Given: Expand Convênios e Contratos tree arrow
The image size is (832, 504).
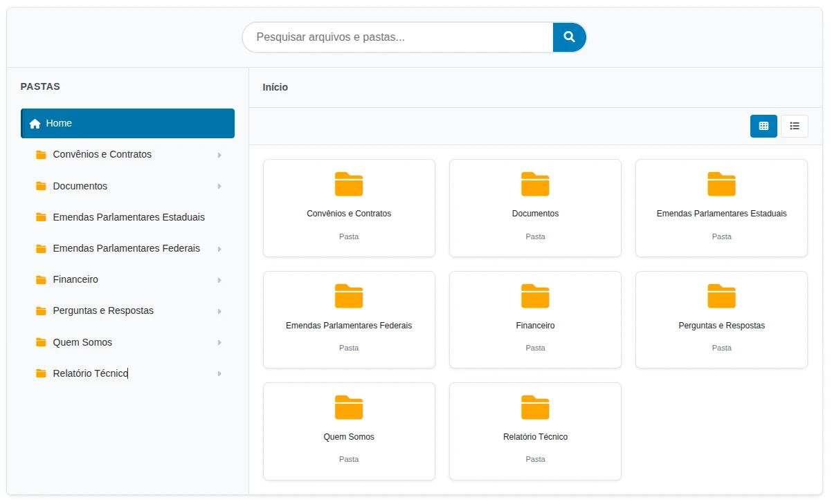Looking at the screenshot, I should click(x=219, y=155).
